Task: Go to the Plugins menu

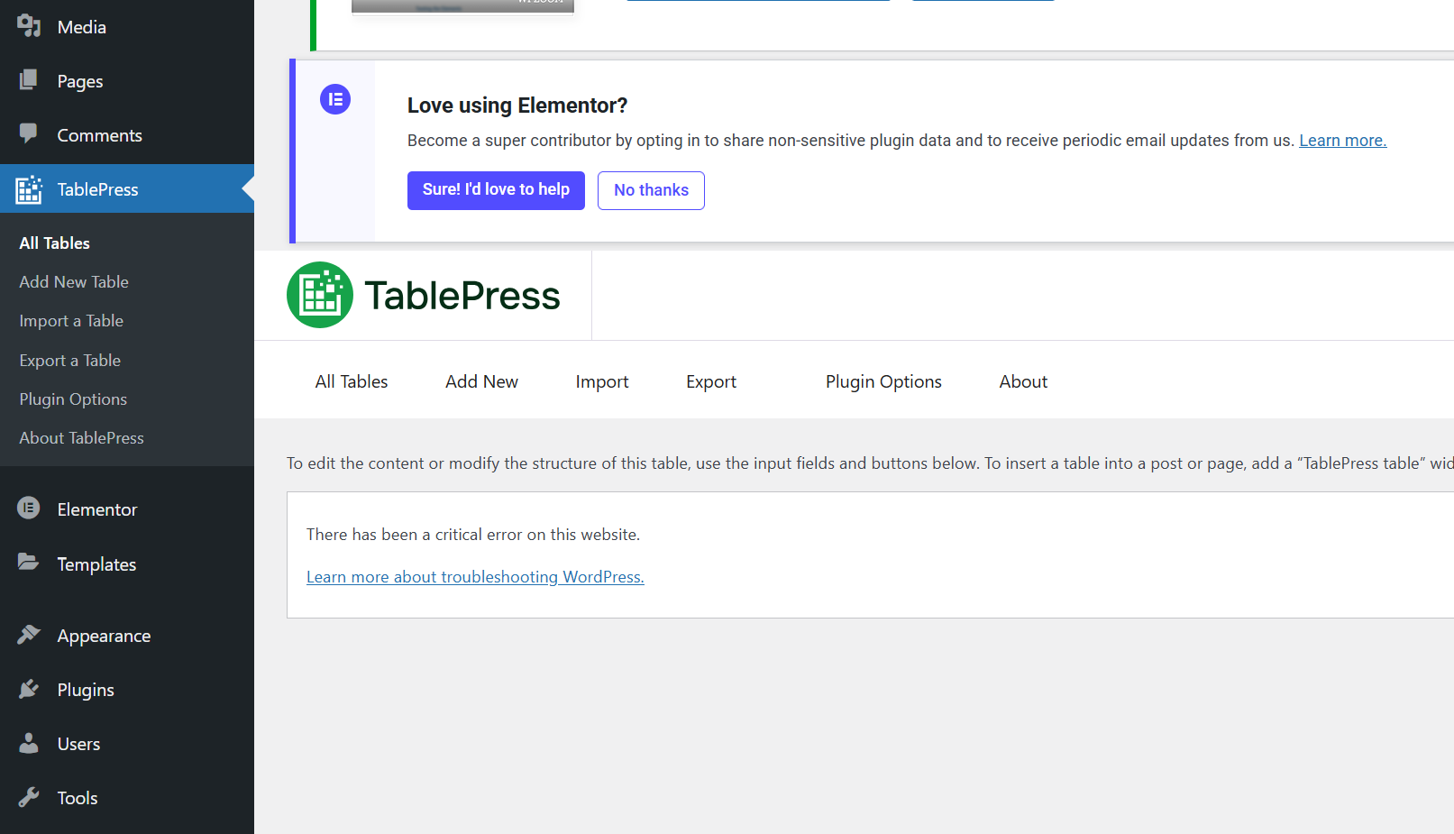Action: [127, 690]
